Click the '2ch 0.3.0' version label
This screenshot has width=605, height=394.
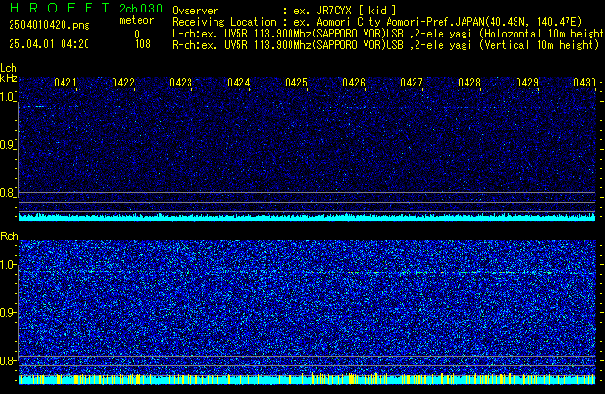(x=140, y=9)
